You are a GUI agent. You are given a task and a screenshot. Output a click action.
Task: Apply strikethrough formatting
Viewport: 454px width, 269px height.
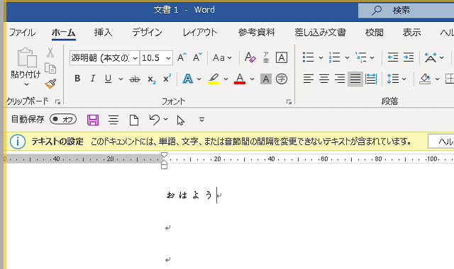(135, 79)
